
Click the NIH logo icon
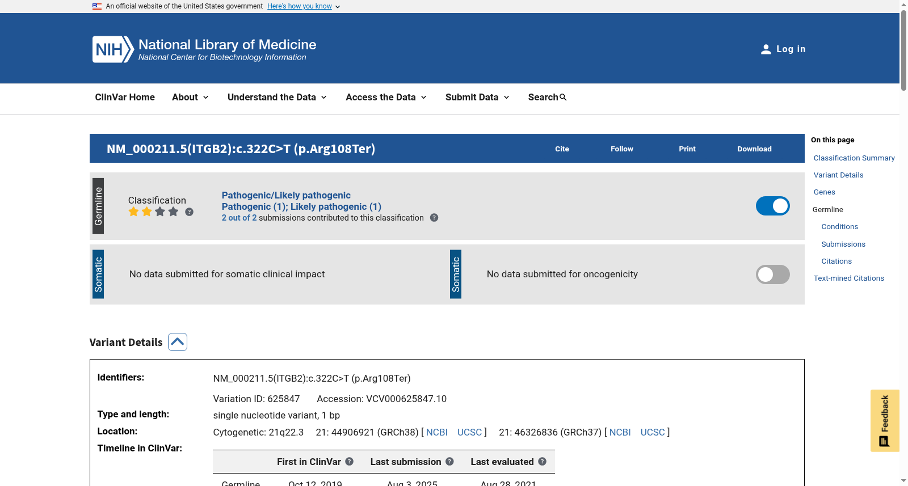(x=113, y=49)
